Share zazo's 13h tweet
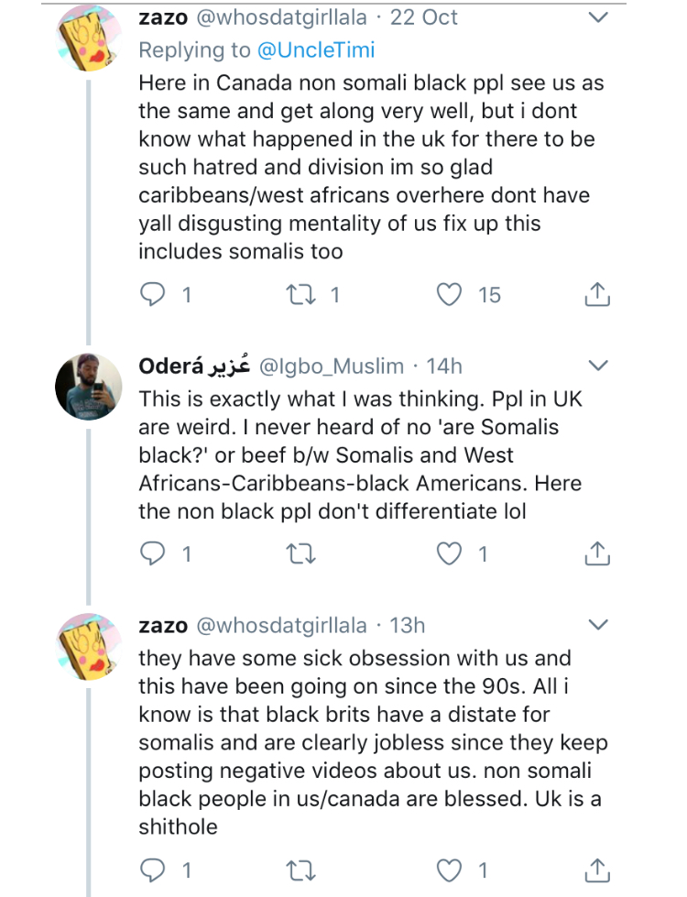Viewport: 687px width, 897px height. (x=596, y=870)
